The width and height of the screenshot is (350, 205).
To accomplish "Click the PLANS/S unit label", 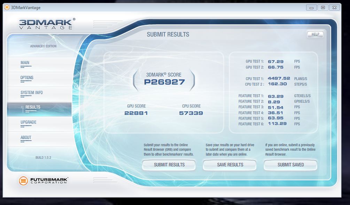I will (301, 79).
